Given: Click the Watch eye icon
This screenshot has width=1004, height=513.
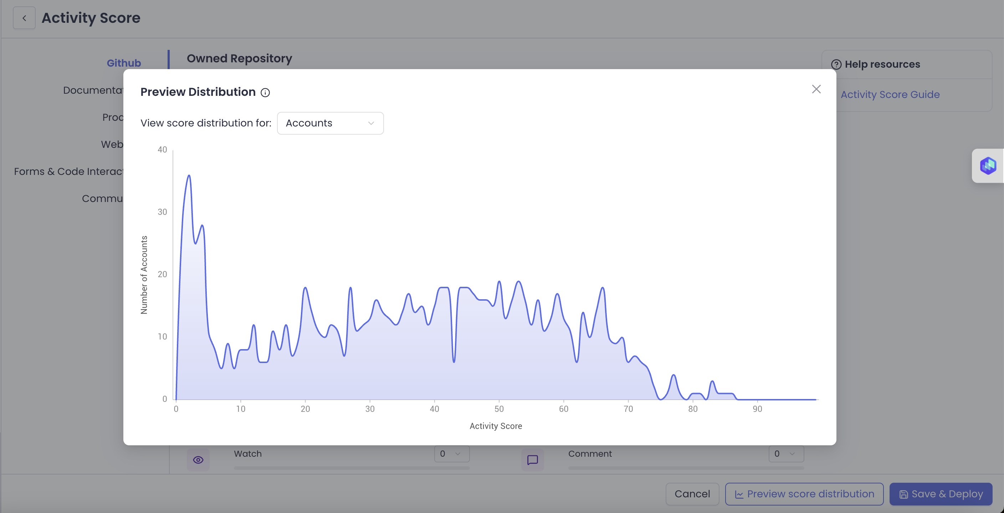Looking at the screenshot, I should coord(198,460).
